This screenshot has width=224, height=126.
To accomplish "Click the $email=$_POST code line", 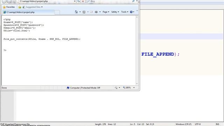I will tap(20, 28).
